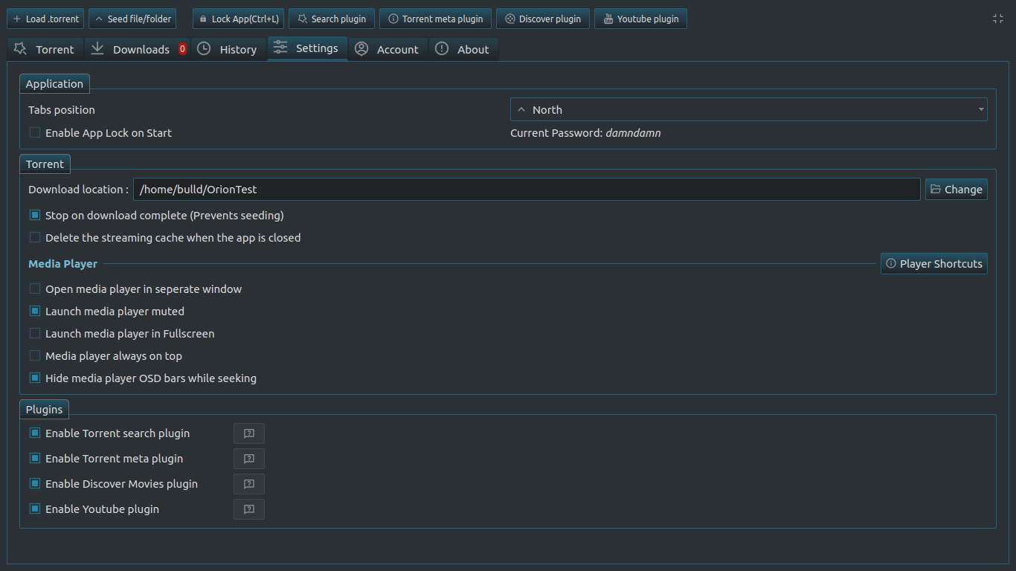The height and width of the screenshot is (571, 1016).
Task: Enable App Lock on Start checkbox
Action: coord(35,133)
